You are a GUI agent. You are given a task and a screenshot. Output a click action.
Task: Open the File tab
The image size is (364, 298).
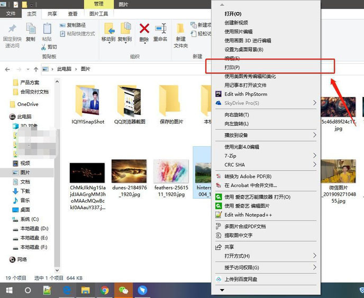coord(11,14)
